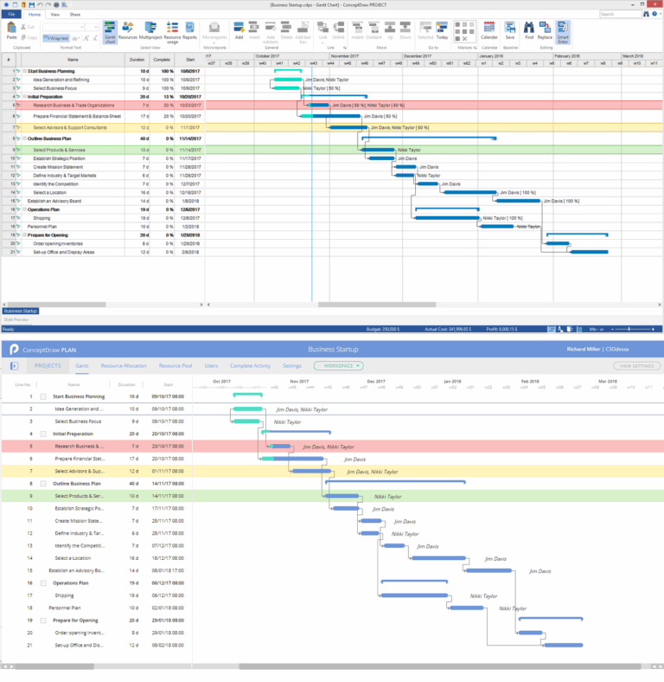
Task: Collapse Initial Preparation in PLAN web view
Action: [43, 434]
